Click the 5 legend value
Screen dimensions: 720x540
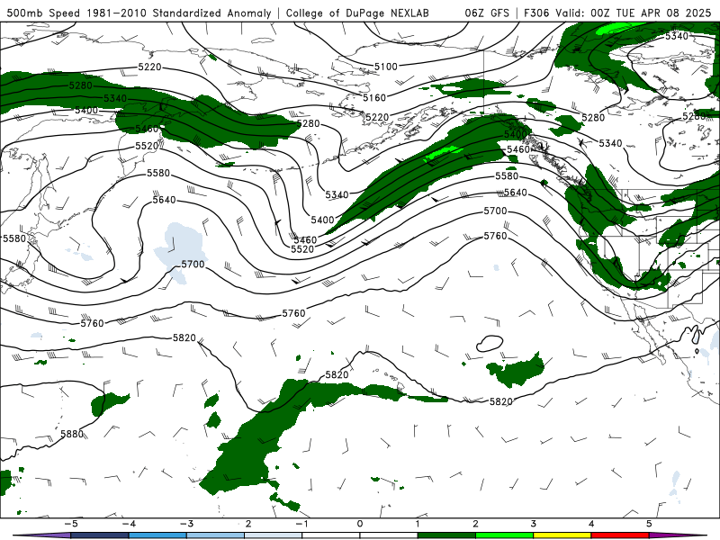(649, 524)
